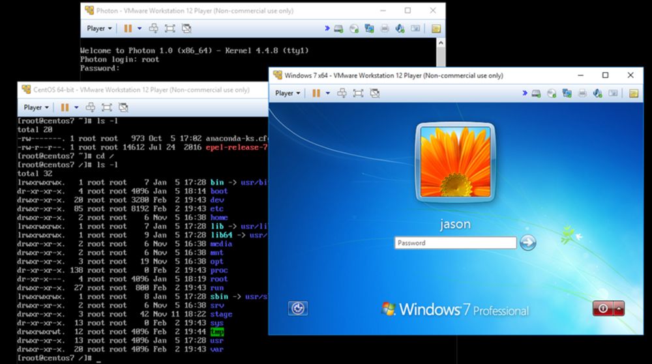Image resolution: width=652 pixels, height=364 pixels.
Task: Open Player menu in CentOS 64-bit window
Action: [36, 107]
